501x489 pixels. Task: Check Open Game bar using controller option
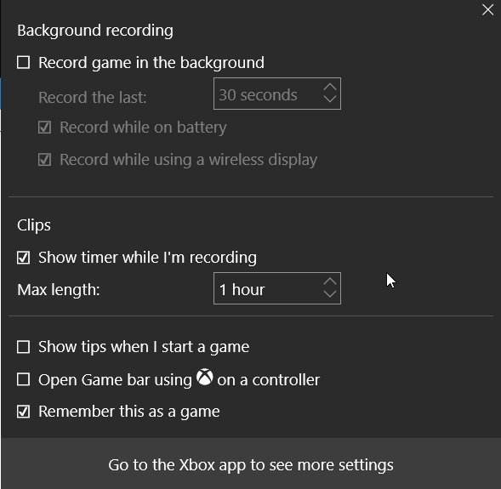pos(23,379)
